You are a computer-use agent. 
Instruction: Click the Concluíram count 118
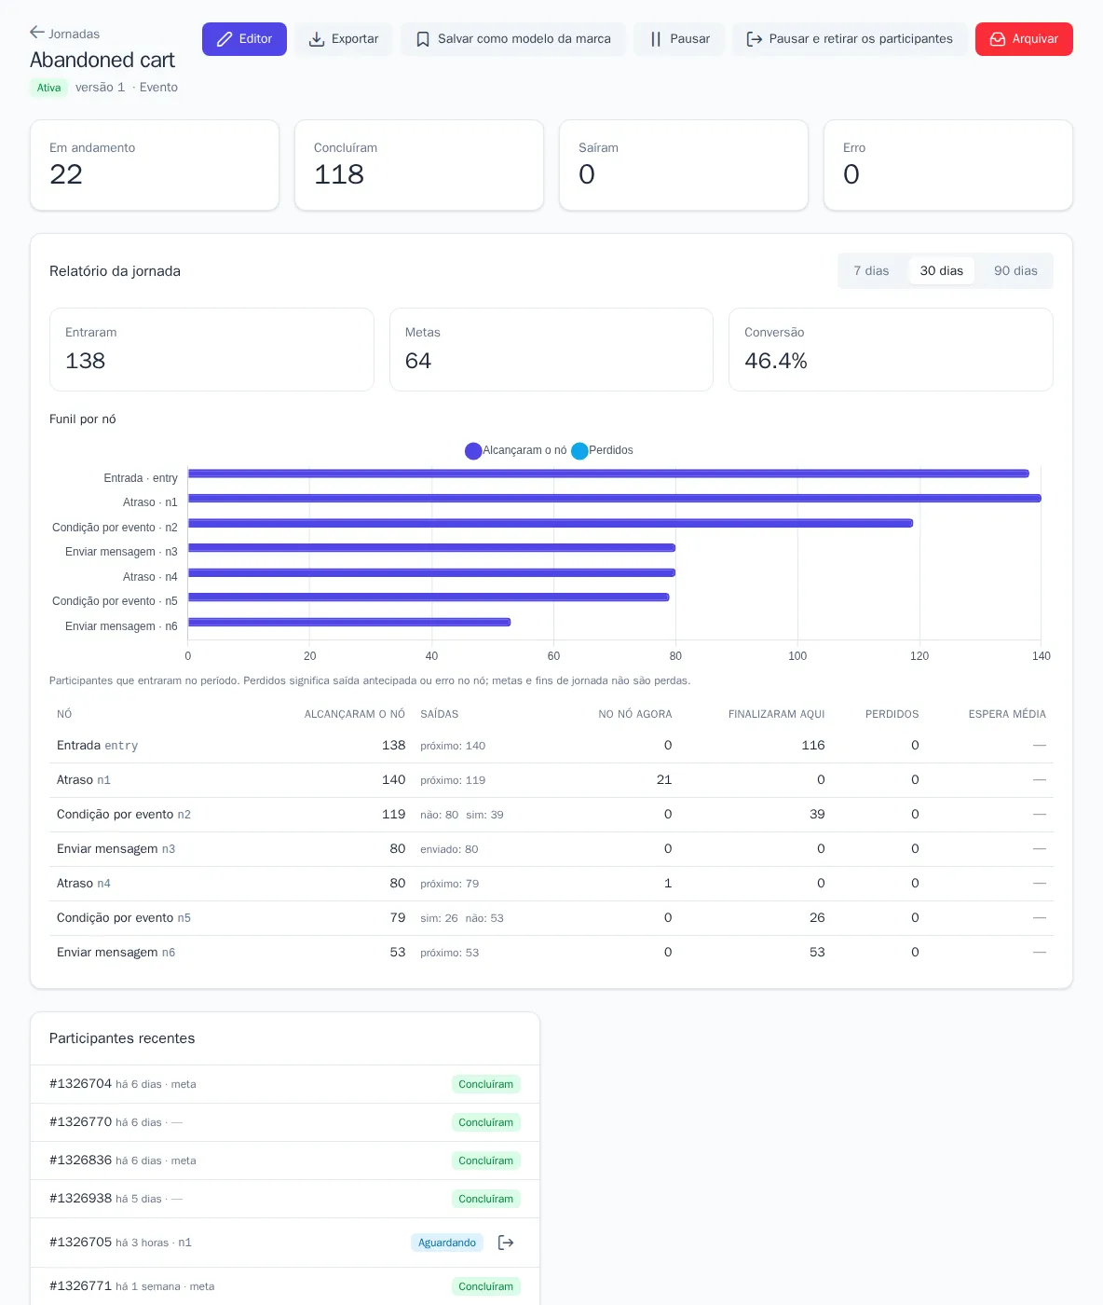pos(339,174)
